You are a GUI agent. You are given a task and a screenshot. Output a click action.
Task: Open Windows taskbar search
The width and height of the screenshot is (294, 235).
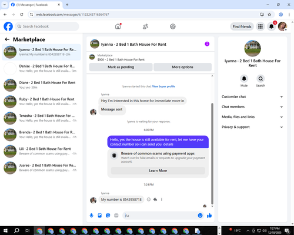click(16, 231)
